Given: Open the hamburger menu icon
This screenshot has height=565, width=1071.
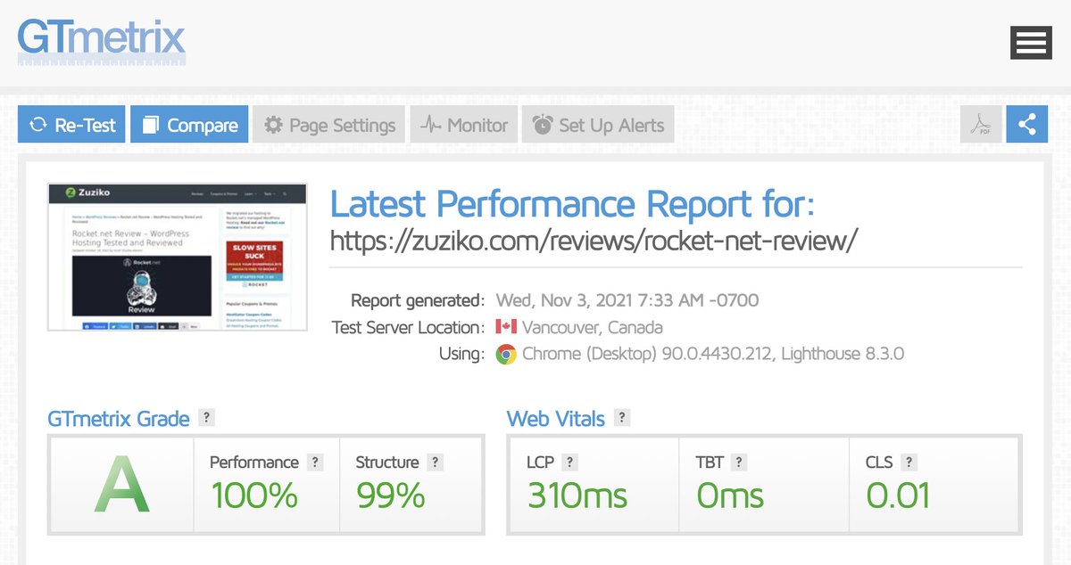Looking at the screenshot, I should pyautogui.click(x=1031, y=43).
